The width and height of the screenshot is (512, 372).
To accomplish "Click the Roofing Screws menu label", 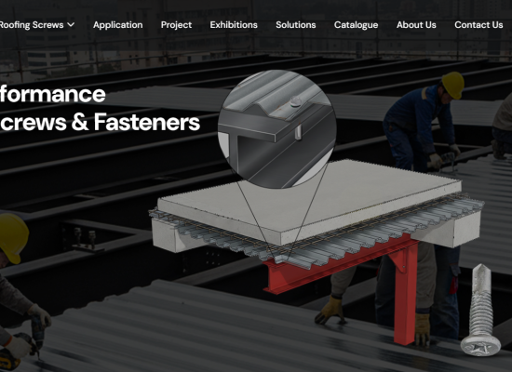I will 32,25.
